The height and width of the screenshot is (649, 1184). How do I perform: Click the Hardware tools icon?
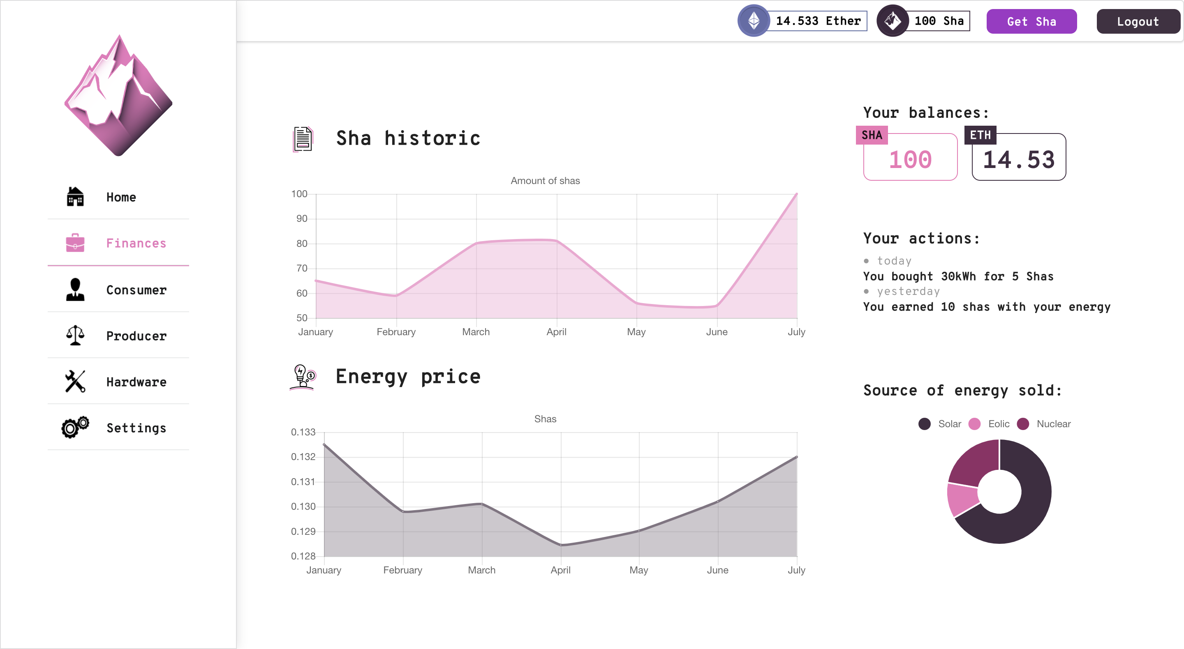click(x=75, y=381)
